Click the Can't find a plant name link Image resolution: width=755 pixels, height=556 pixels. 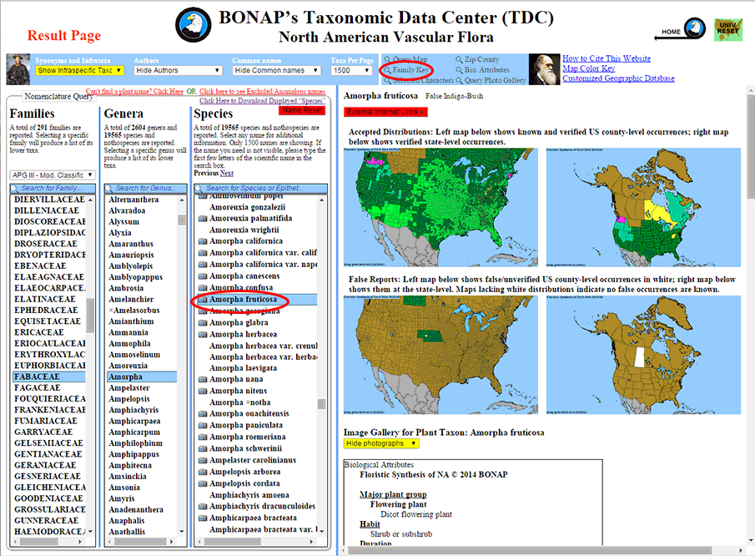point(135,92)
